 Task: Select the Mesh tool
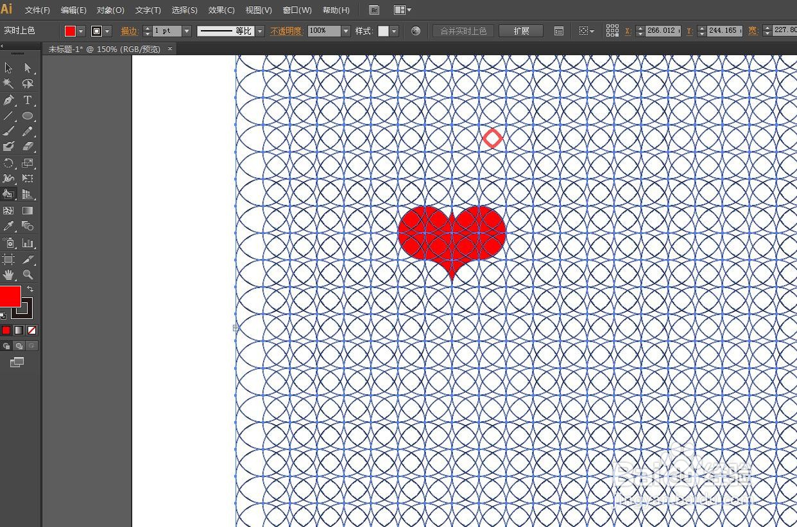(x=8, y=211)
